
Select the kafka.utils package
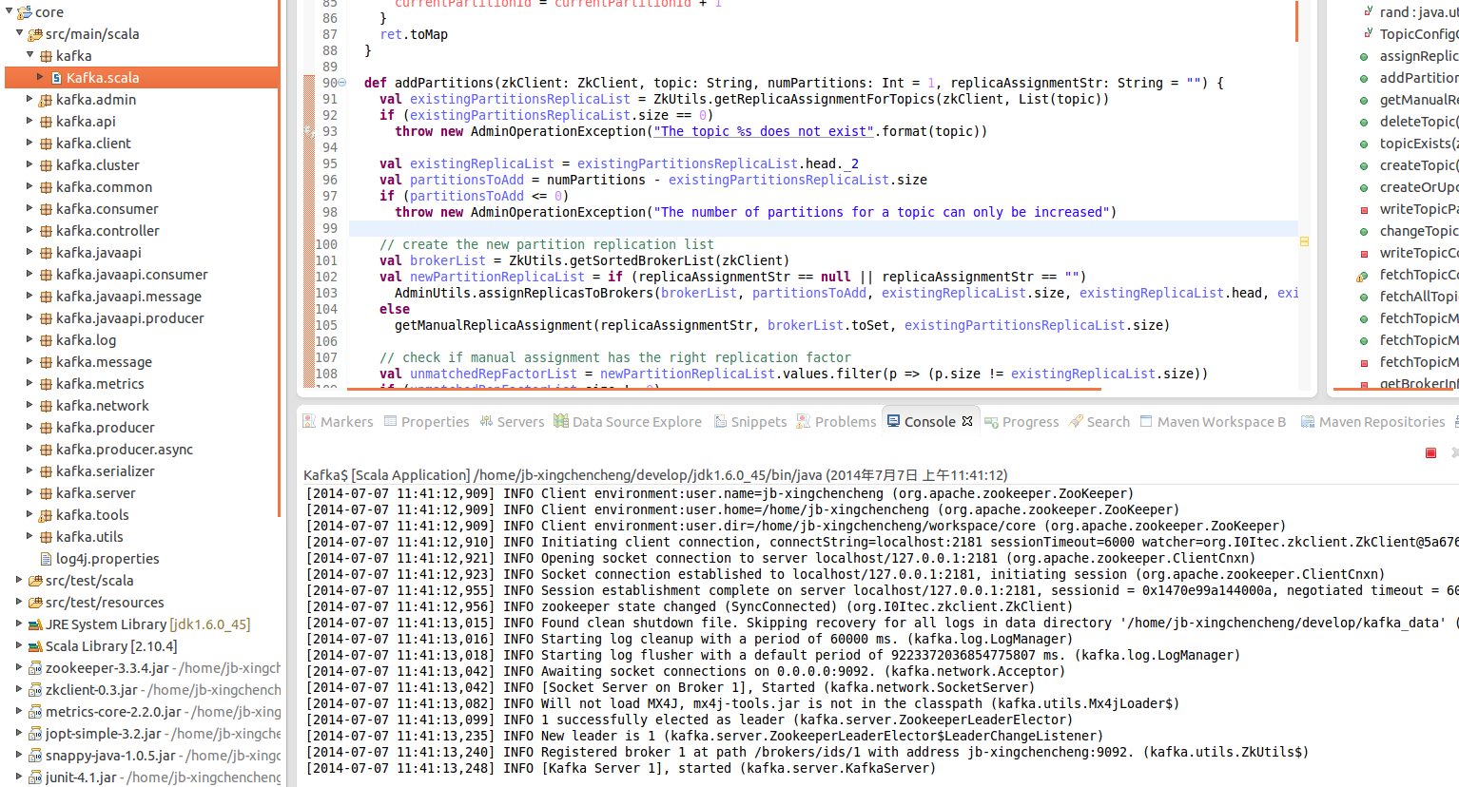tap(89, 536)
